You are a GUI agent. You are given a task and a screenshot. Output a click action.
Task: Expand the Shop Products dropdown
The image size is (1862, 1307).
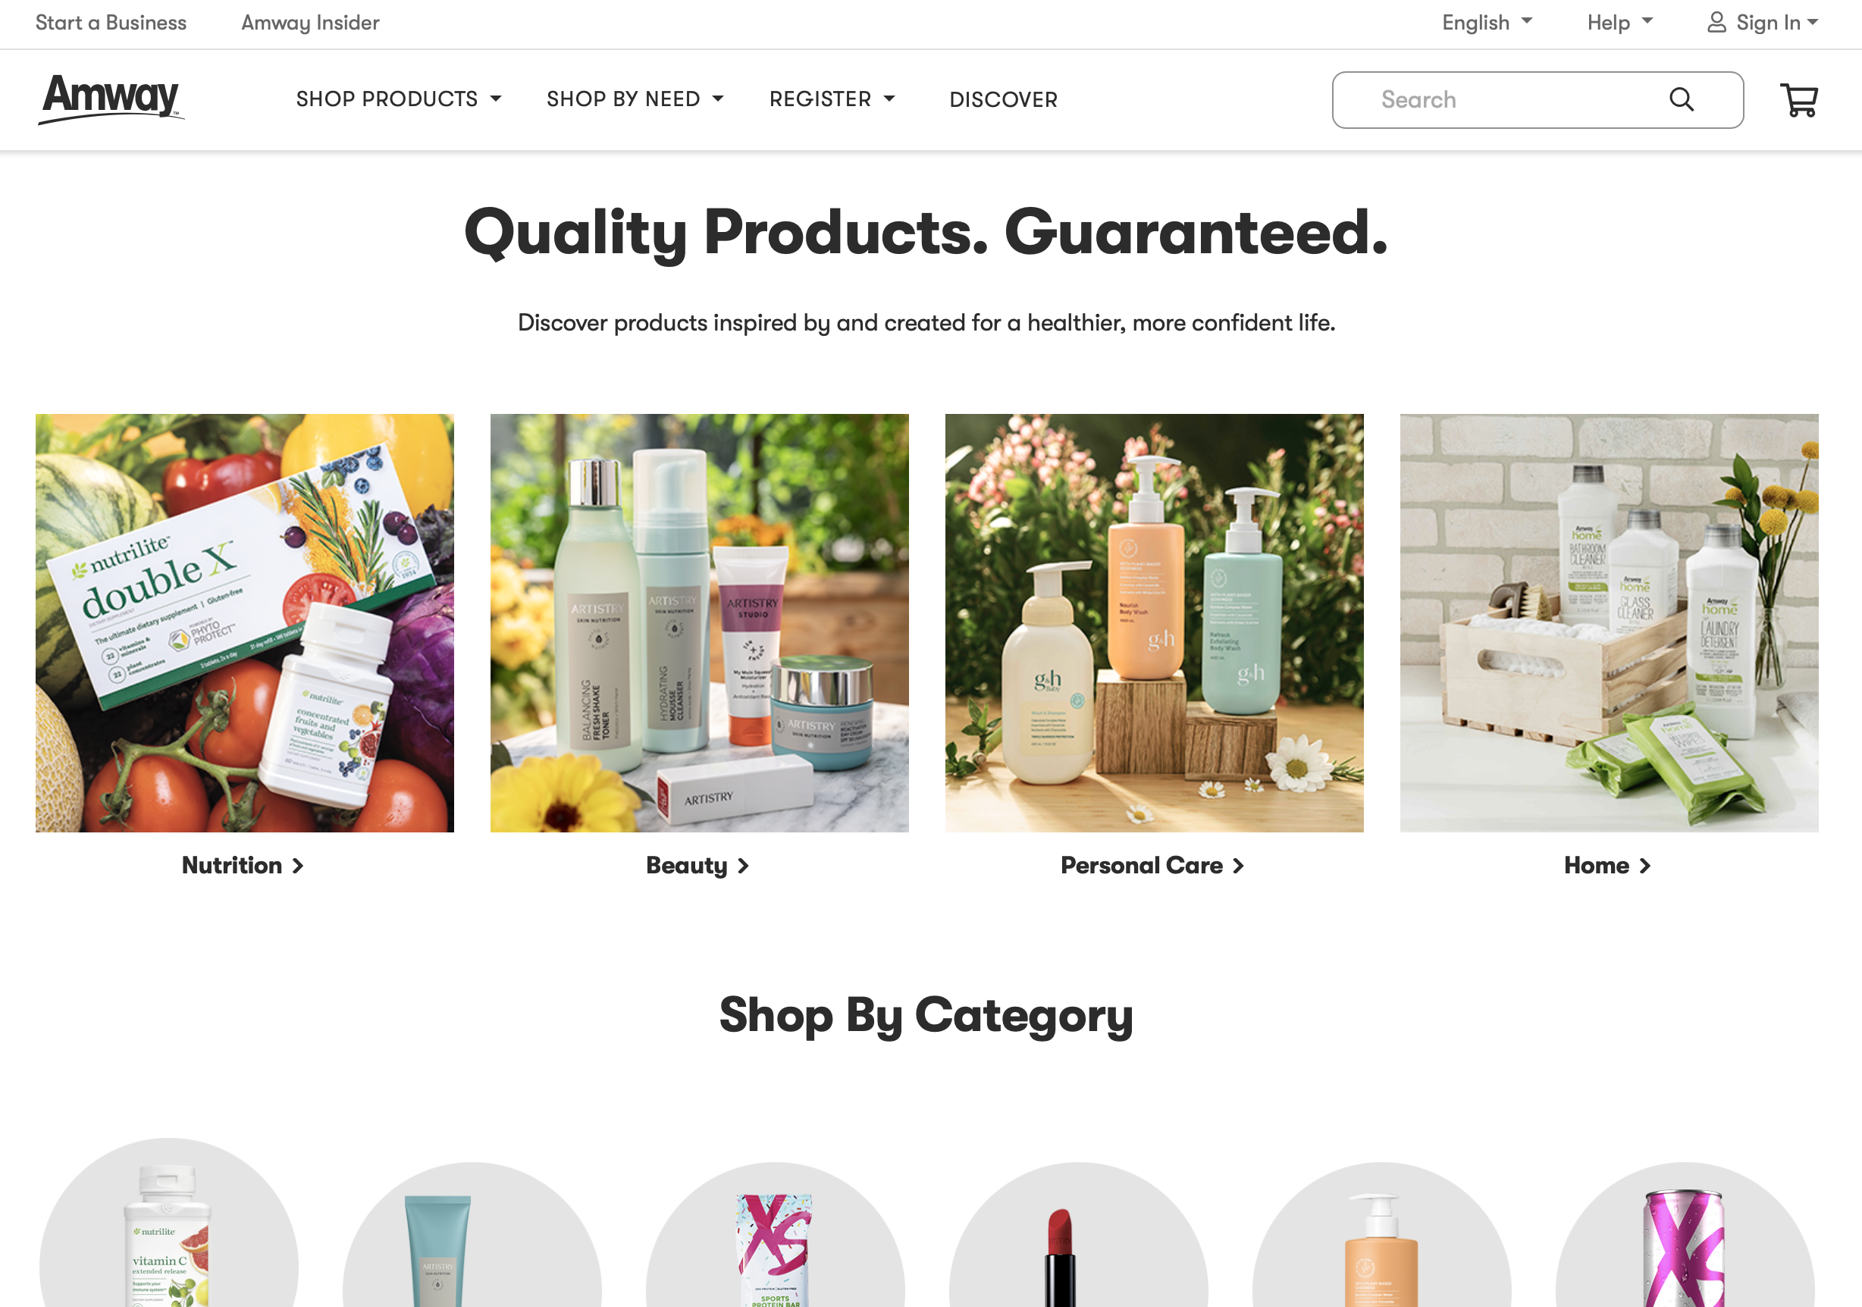click(x=399, y=99)
